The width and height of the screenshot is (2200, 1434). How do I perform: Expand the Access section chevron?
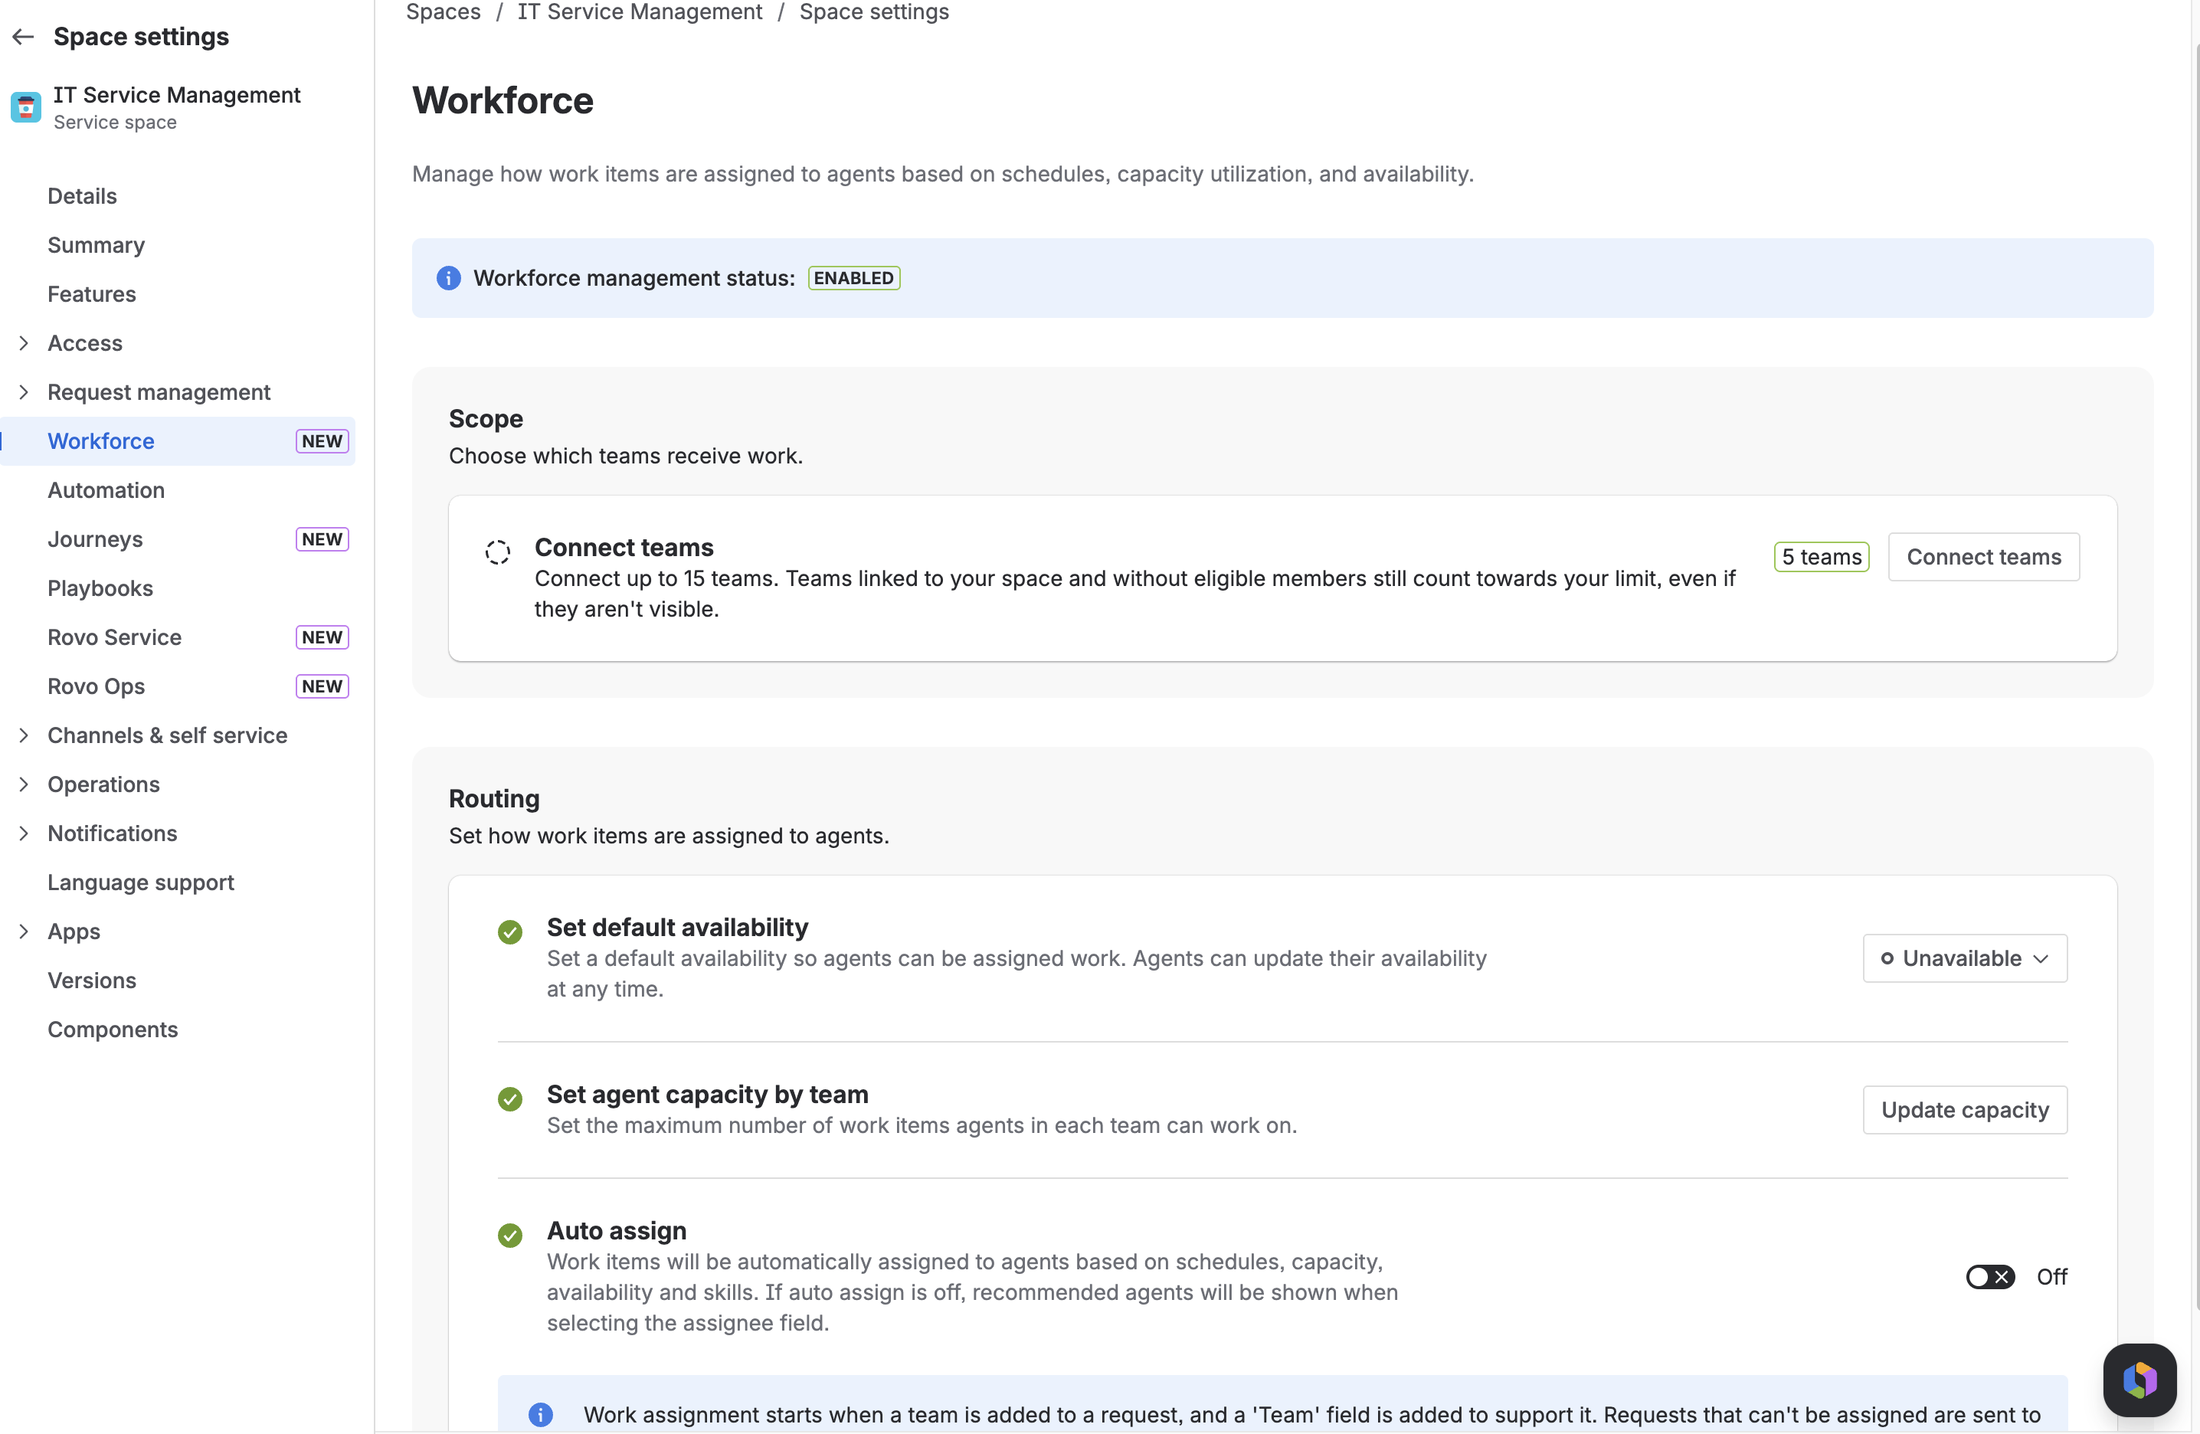(x=24, y=343)
